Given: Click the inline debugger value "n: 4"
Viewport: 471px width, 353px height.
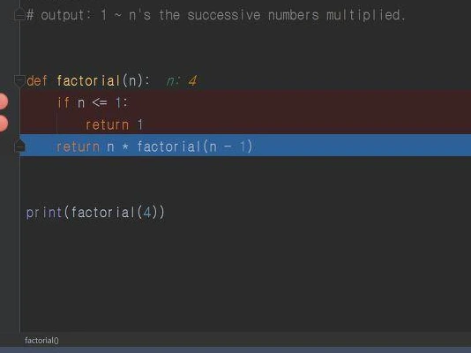Looking at the screenshot, I should point(182,81).
